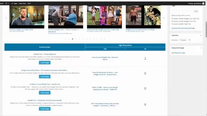207x116 pixels.
Task: Click the Title column header
Action: pos(105,49)
